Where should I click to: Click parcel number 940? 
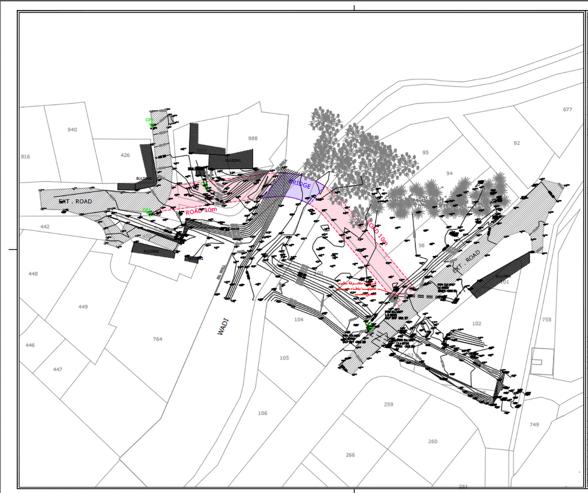(72, 130)
